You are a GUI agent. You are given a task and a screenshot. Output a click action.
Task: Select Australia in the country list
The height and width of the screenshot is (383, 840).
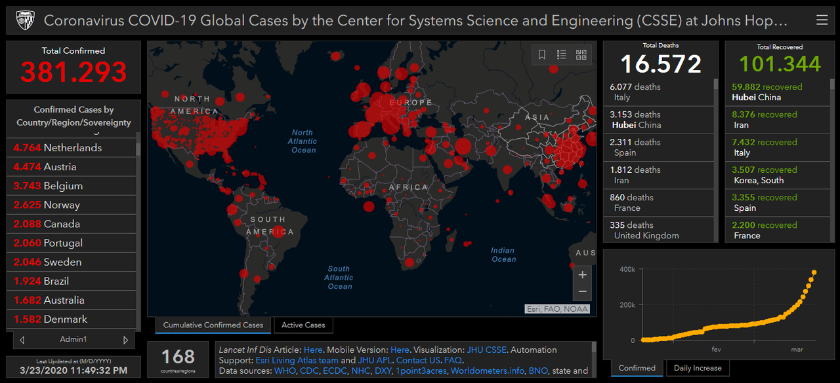click(x=71, y=300)
